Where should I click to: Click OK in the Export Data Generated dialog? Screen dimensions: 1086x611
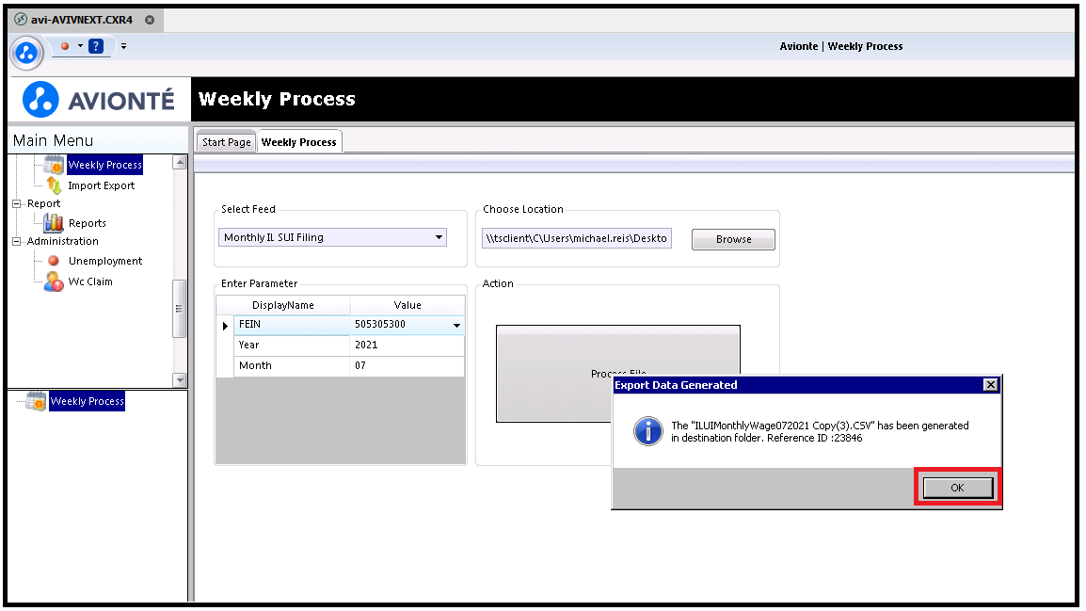957,488
